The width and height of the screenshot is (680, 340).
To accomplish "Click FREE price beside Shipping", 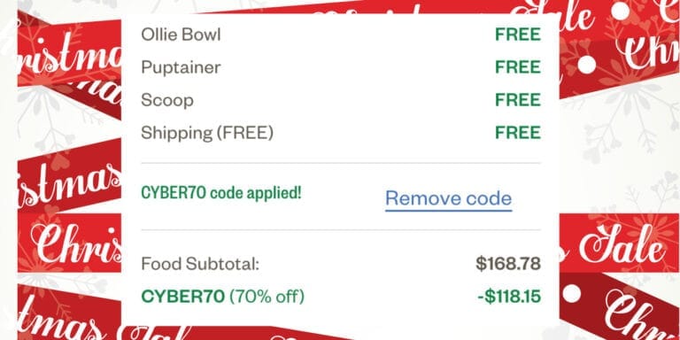I will [x=518, y=133].
